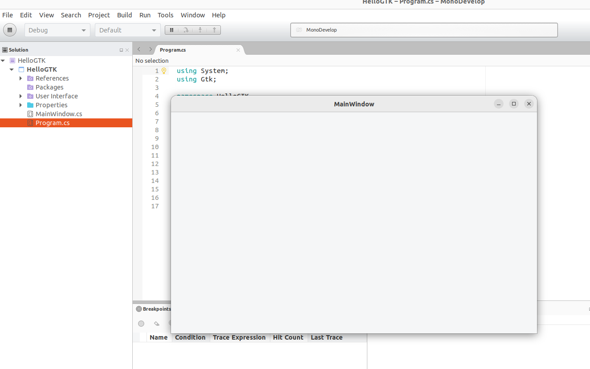Click line number 17 in the editor gutter
This screenshot has width=590, height=369.
pyautogui.click(x=155, y=206)
